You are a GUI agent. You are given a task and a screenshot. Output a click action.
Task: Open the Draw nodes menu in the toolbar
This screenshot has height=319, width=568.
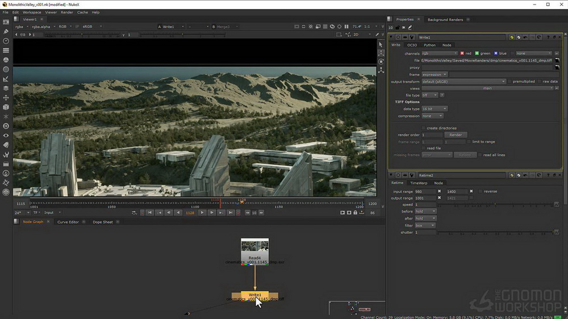[6, 31]
